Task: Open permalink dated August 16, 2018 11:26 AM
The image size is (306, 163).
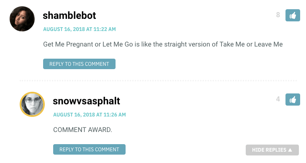Action: pyautogui.click(x=90, y=115)
